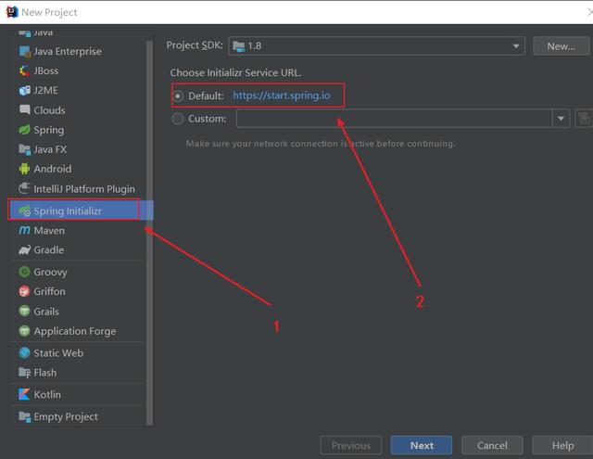The height and width of the screenshot is (459, 593).
Task: Open the https://start.spring.io link
Action: pyautogui.click(x=282, y=96)
